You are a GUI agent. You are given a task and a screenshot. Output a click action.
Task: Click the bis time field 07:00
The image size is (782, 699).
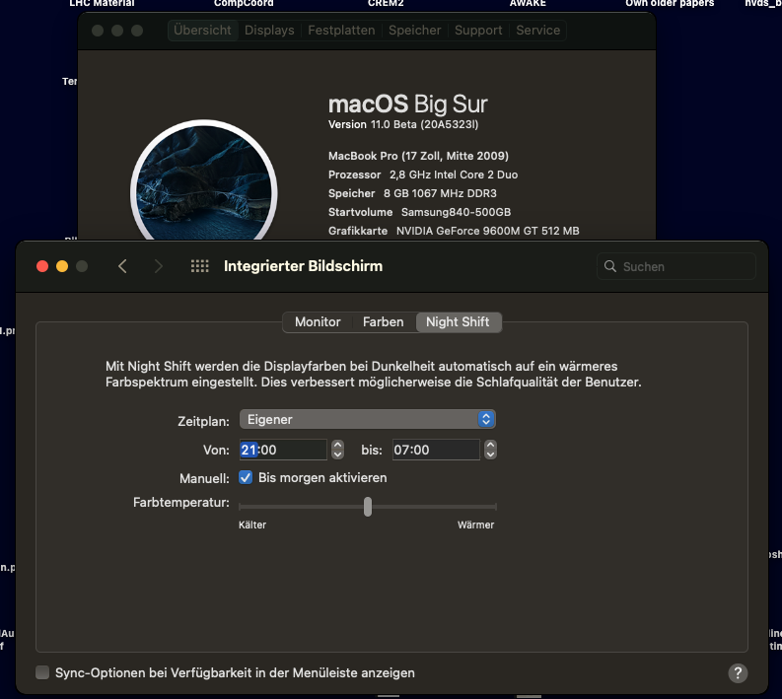point(436,450)
